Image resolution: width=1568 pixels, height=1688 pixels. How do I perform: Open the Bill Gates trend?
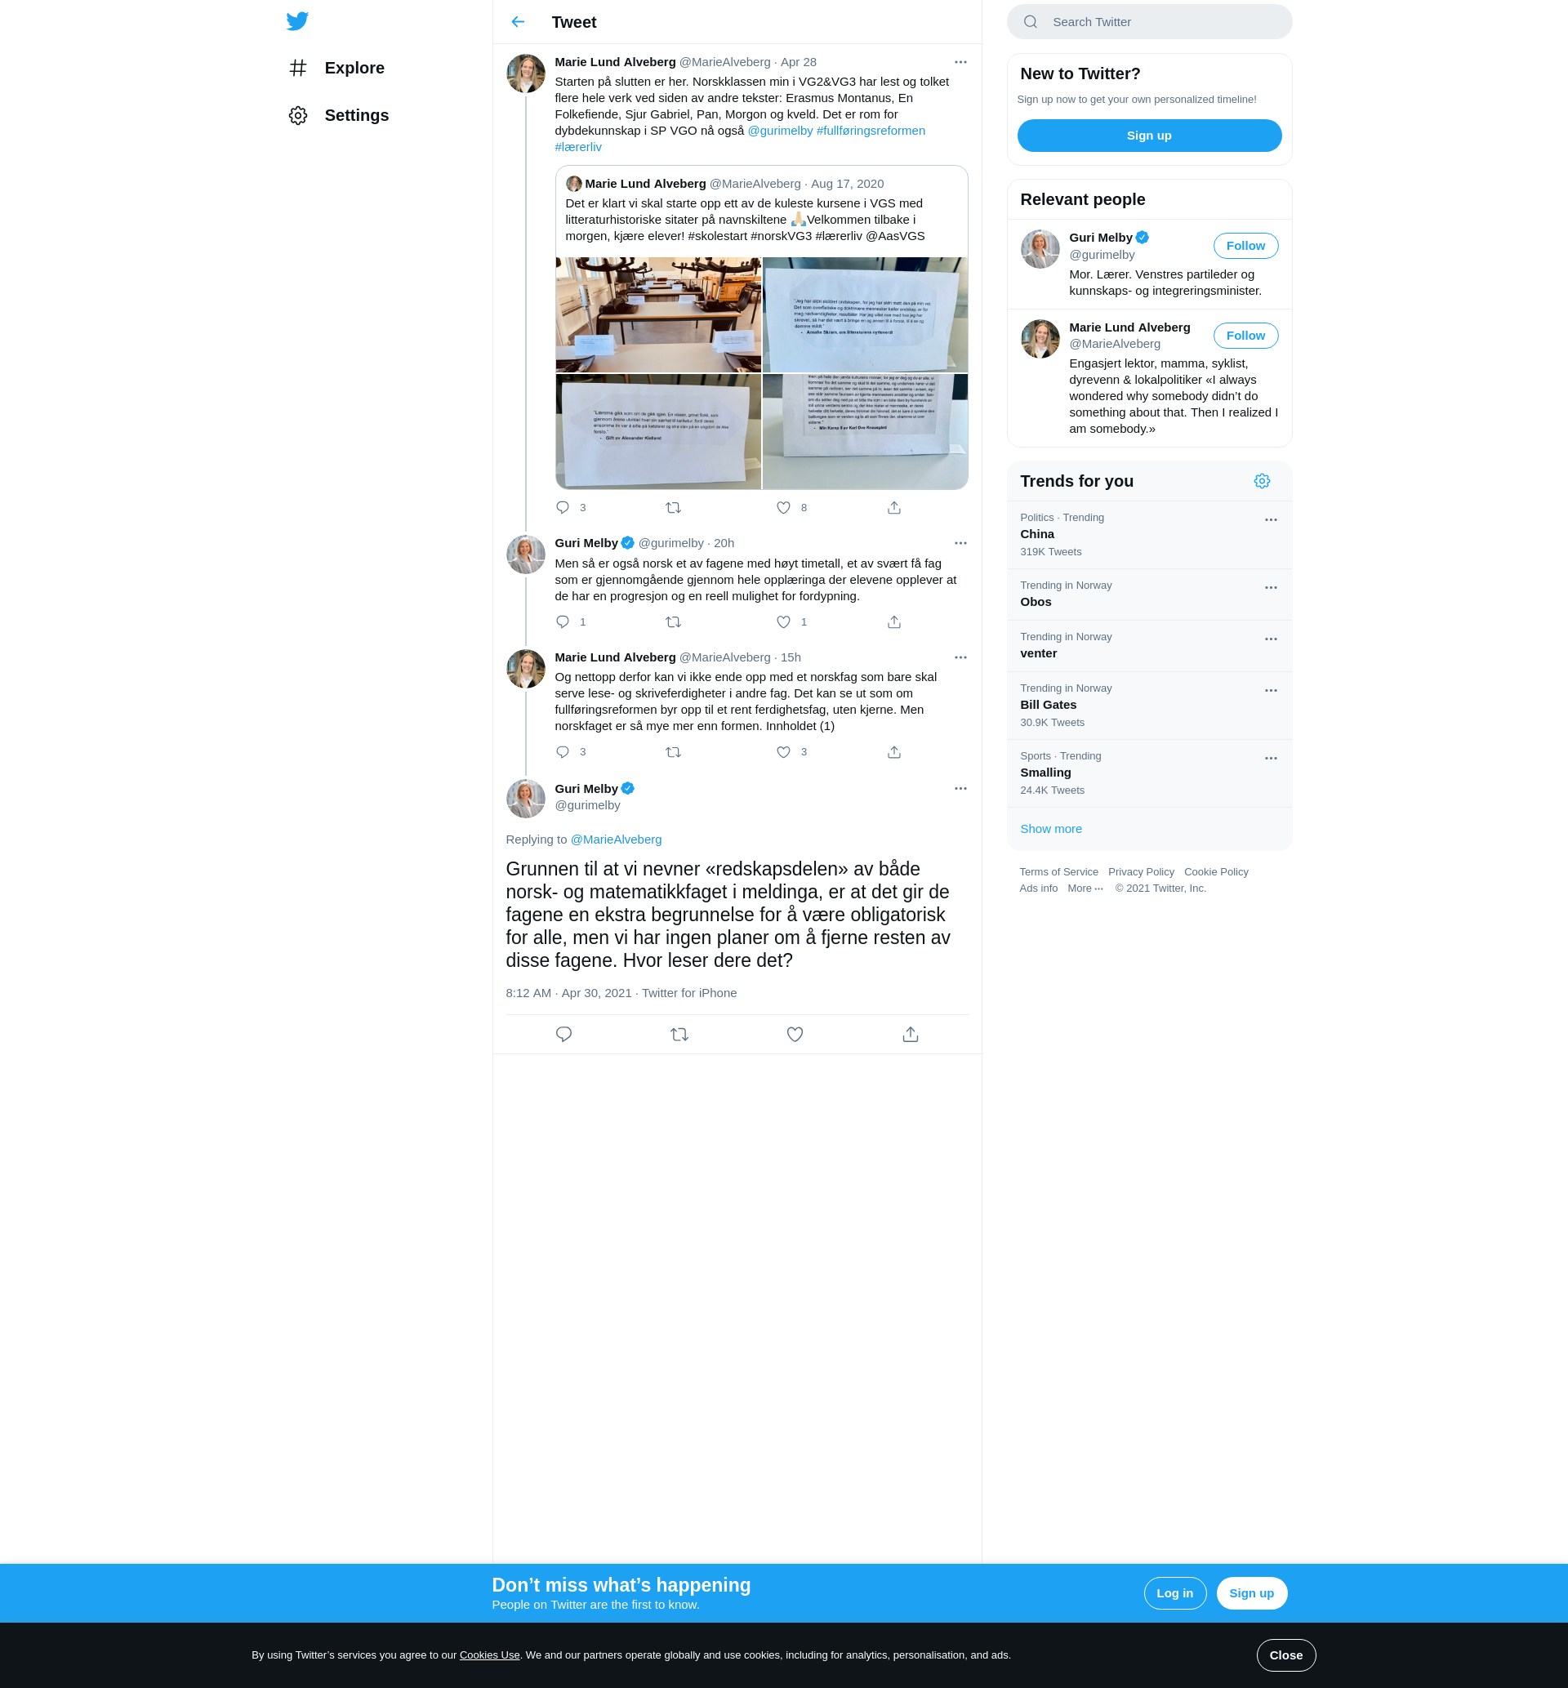1149,706
